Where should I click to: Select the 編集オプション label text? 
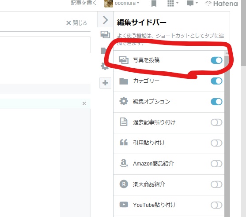[151, 102]
